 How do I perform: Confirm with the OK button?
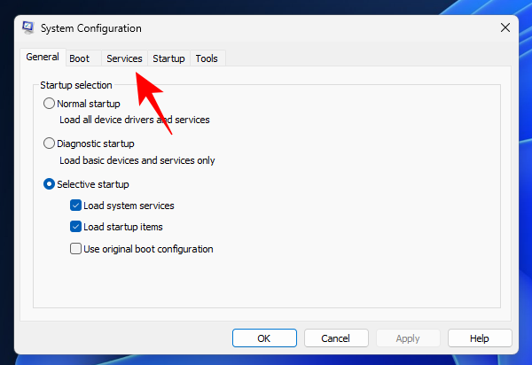point(264,338)
